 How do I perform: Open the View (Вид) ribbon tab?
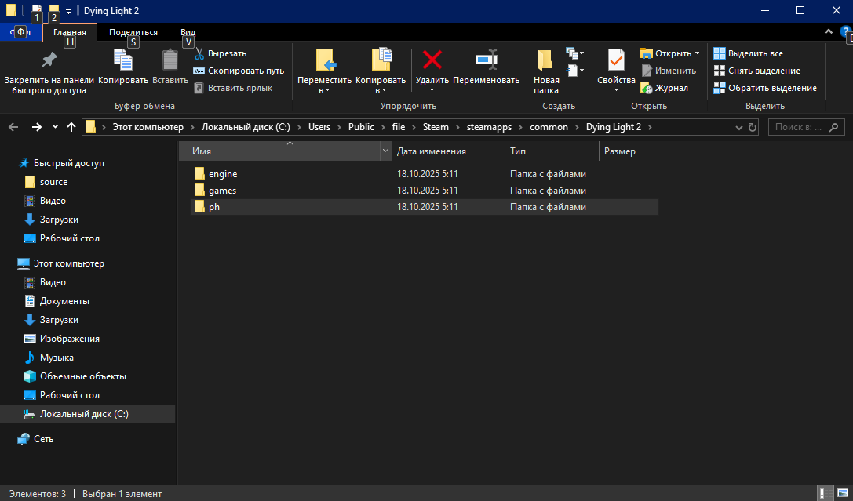click(188, 32)
